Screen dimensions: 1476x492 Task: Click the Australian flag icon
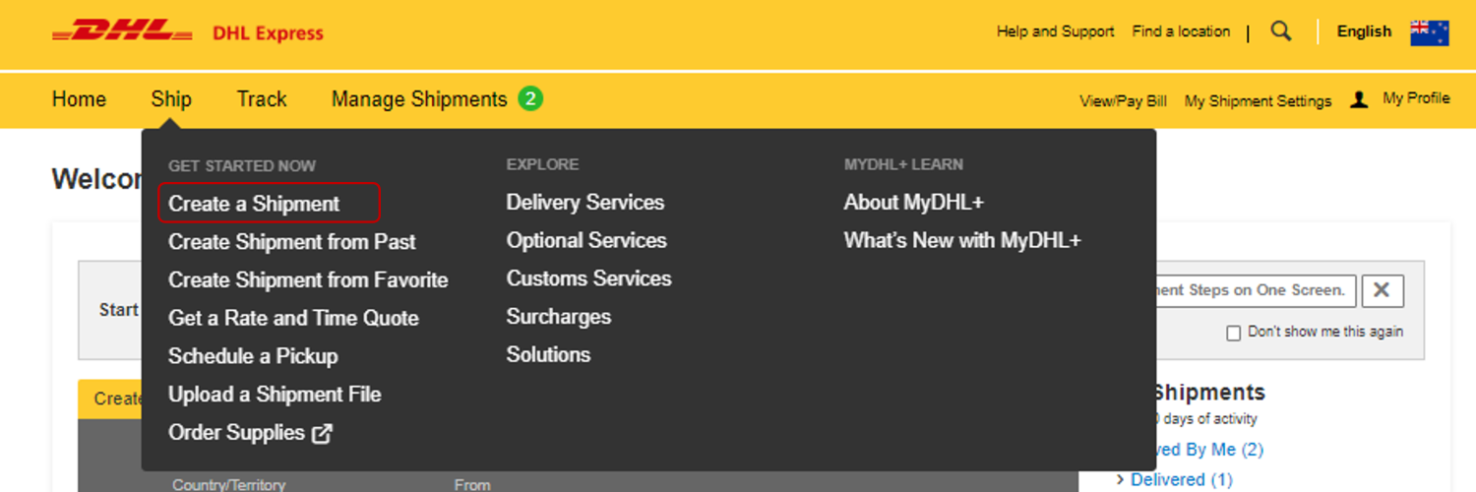1429,32
